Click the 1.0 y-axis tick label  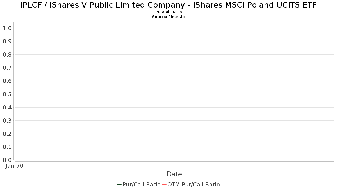pos(7,28)
